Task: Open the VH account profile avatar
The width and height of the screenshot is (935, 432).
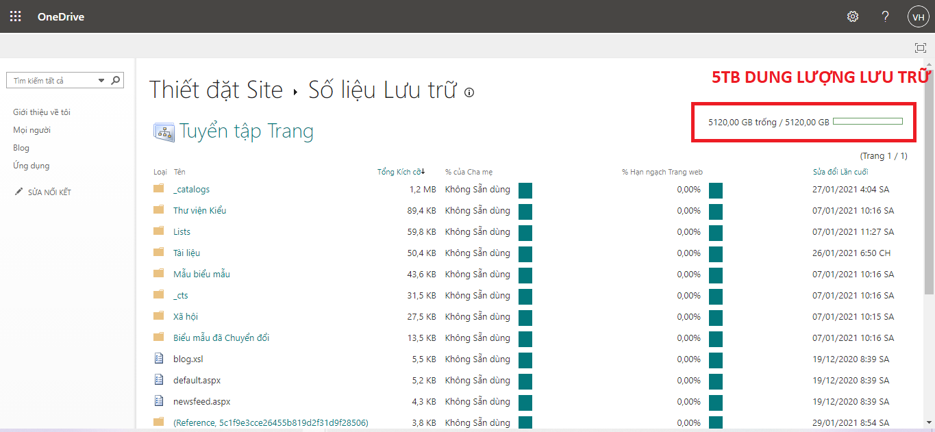Action: 918,16
